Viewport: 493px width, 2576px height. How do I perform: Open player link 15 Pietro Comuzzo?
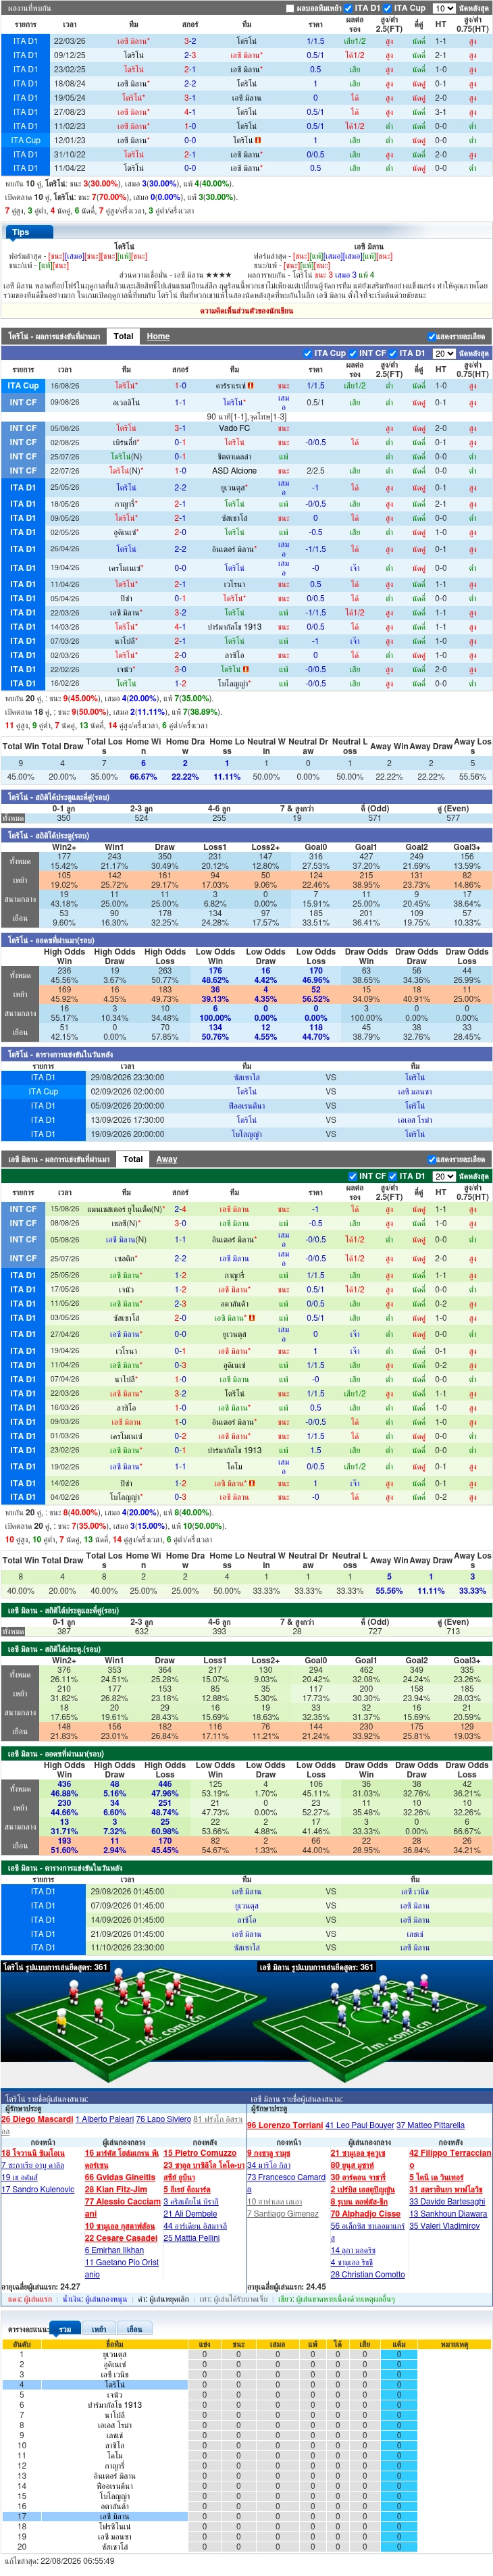[x=201, y=2153]
